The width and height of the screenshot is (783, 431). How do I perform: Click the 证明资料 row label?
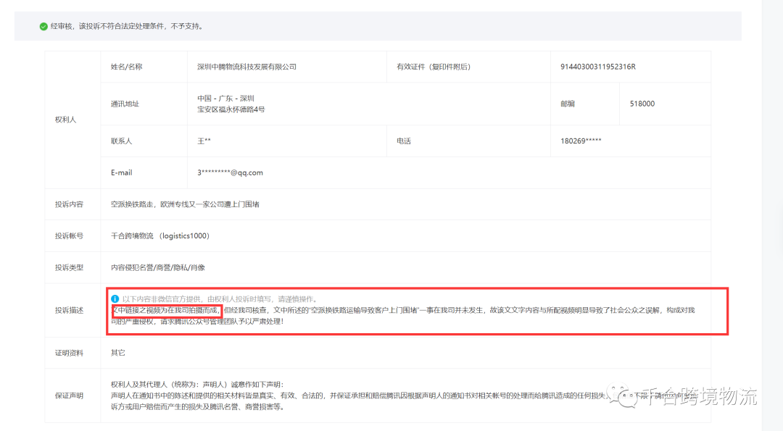click(69, 353)
